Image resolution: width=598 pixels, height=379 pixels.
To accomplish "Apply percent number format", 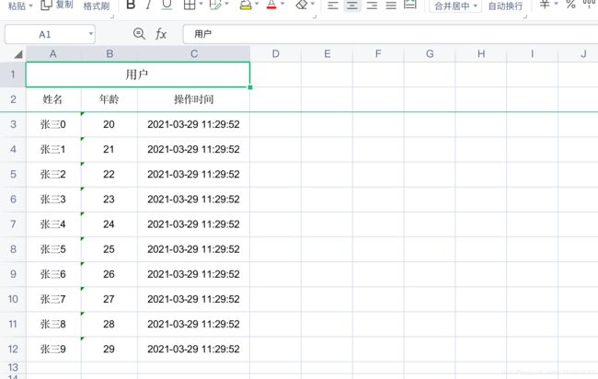I will coord(570,5).
